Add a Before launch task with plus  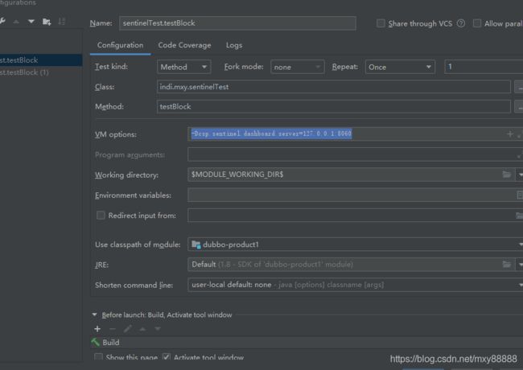coord(97,329)
